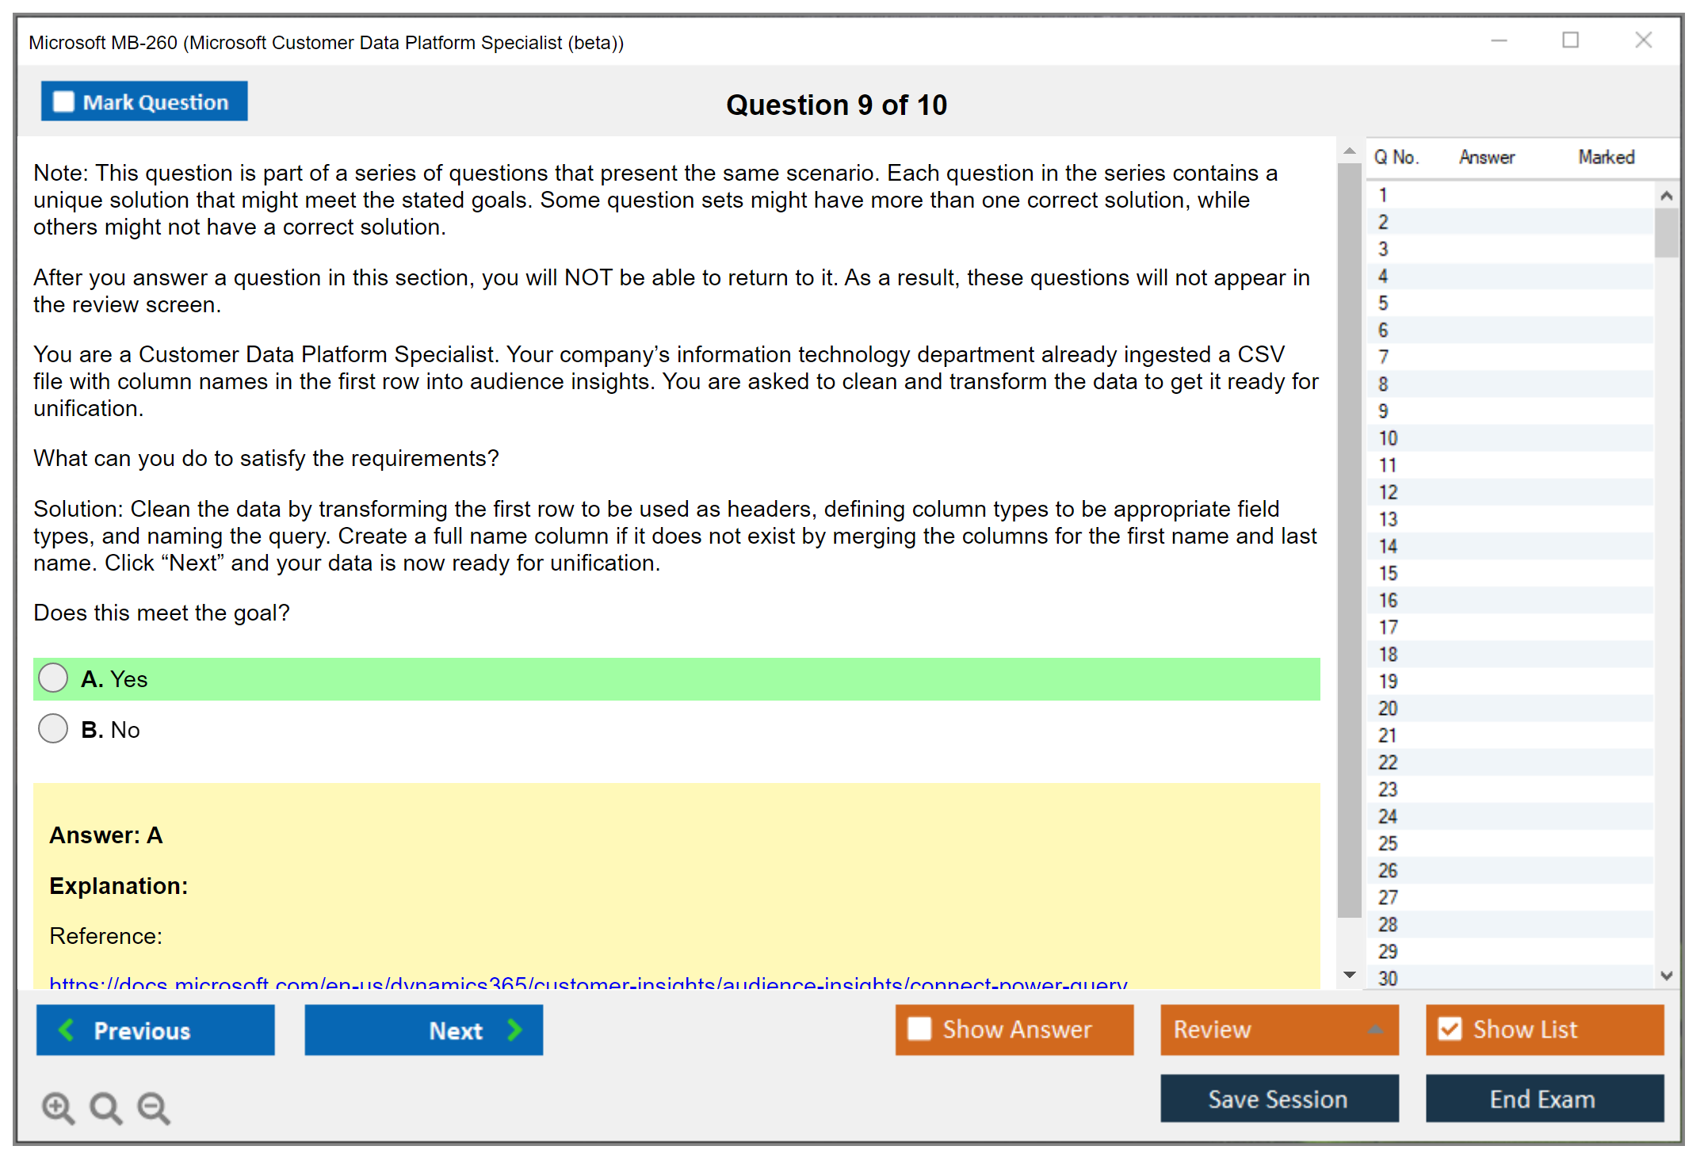Viewport: 1704px width, 1165px height.
Task: Select question 27 in the list
Action: [1388, 897]
